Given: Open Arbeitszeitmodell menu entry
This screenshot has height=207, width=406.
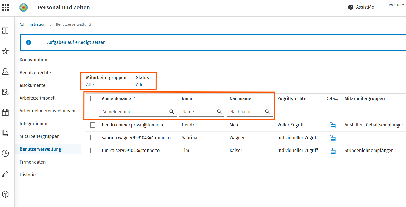Looking at the screenshot, I should pyautogui.click(x=38, y=98).
